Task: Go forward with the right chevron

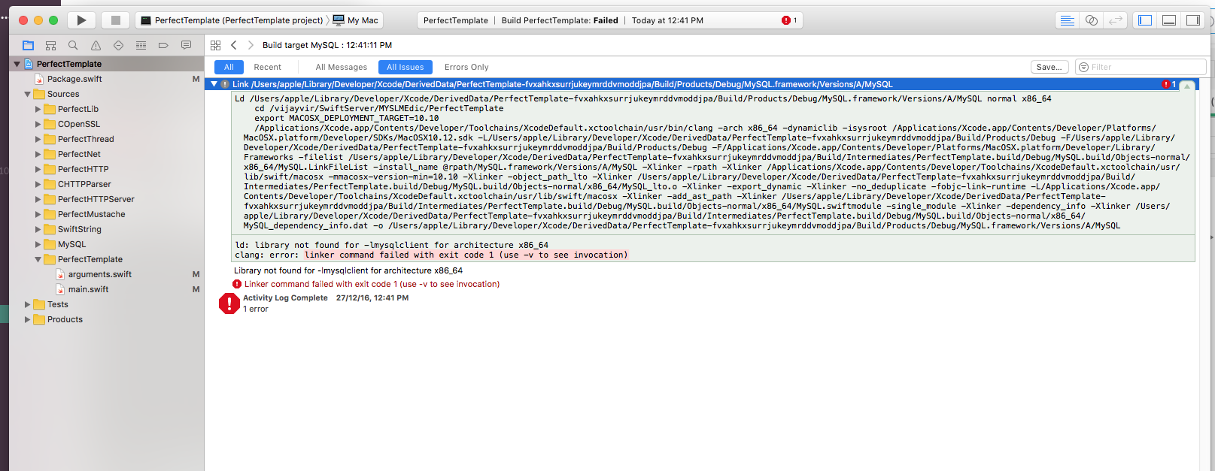Action: point(251,45)
